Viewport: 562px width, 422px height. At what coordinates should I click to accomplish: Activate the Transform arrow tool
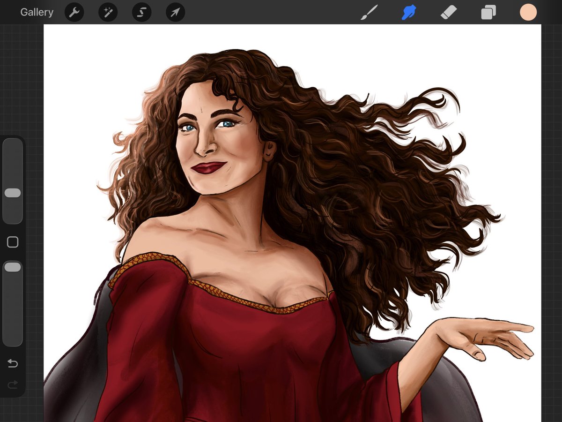click(175, 12)
